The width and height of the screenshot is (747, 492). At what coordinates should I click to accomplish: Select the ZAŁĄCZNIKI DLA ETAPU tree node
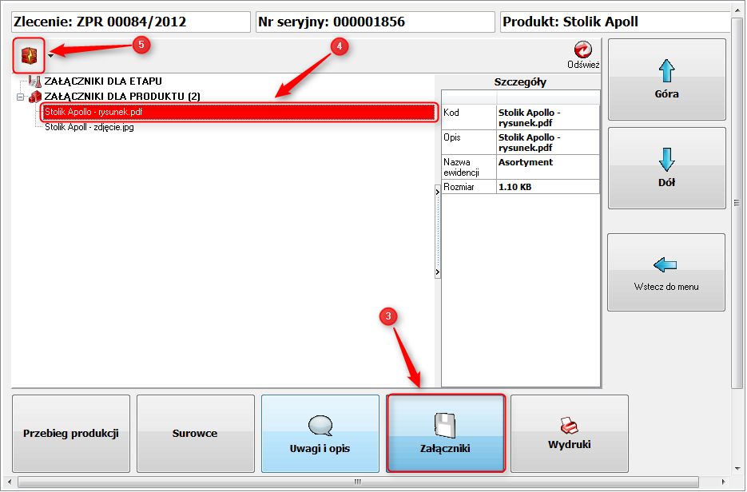coord(103,81)
